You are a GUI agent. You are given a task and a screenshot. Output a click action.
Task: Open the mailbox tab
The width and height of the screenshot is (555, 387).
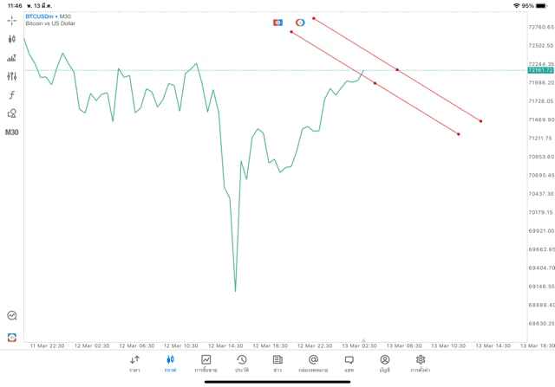coord(313,364)
